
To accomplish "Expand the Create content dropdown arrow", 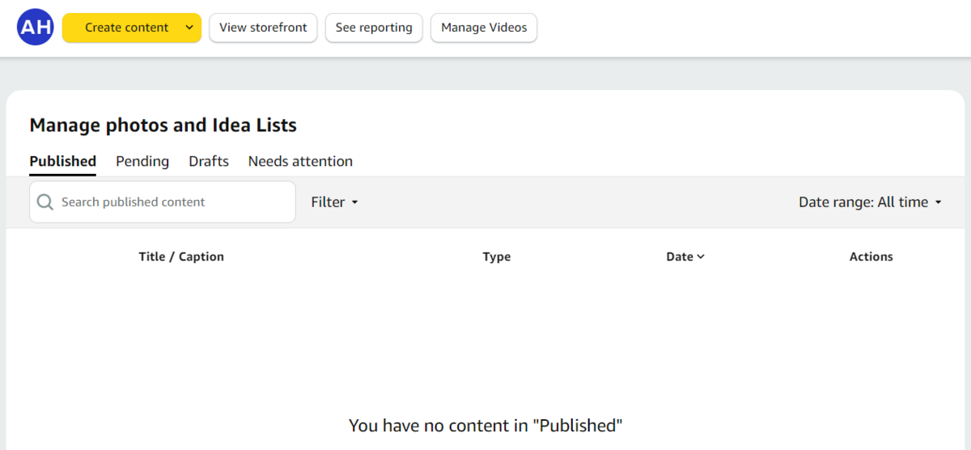I will [x=189, y=28].
